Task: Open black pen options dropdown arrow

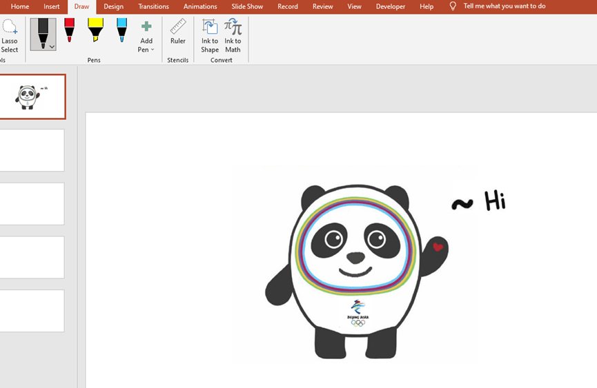Action: pos(52,47)
